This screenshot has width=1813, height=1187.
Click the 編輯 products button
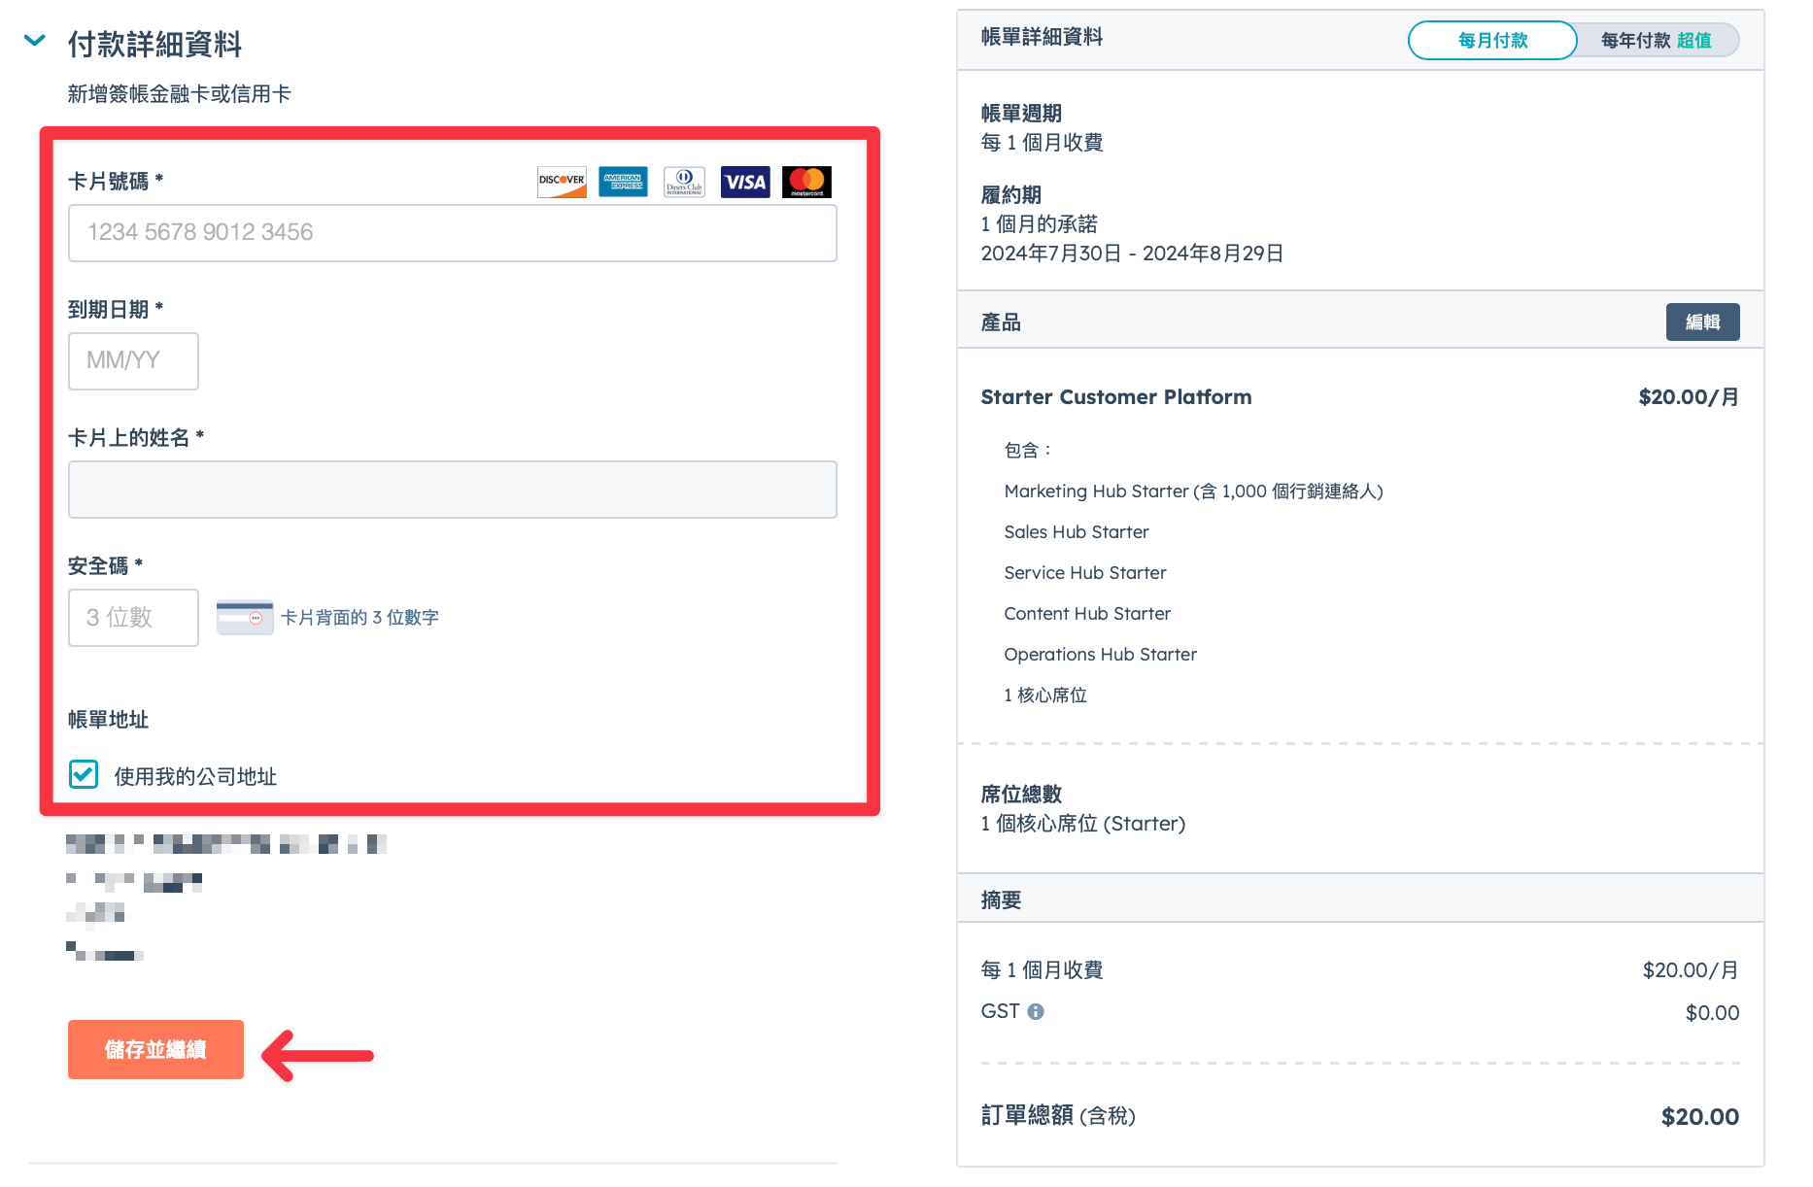tap(1702, 322)
